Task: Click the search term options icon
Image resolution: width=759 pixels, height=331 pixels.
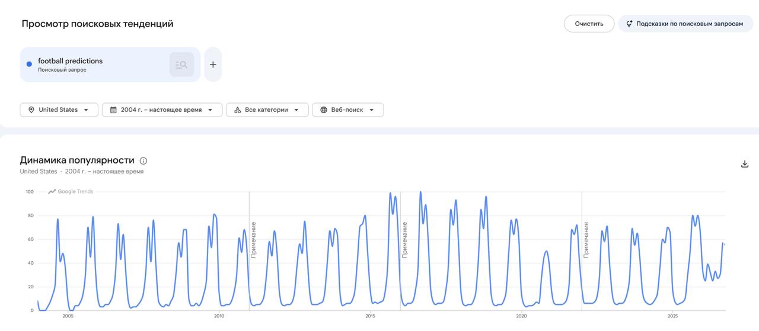Action: [181, 65]
